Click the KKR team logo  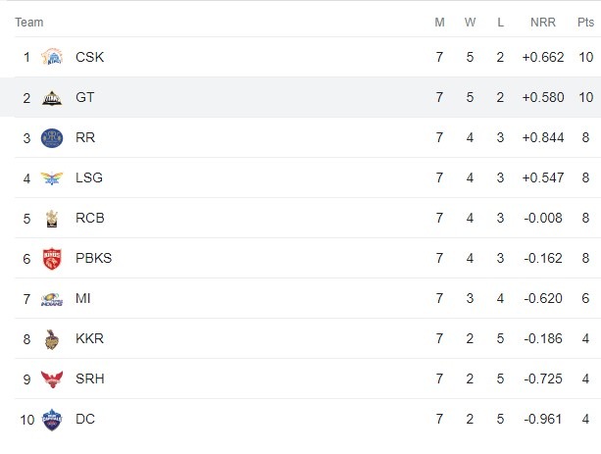point(52,339)
